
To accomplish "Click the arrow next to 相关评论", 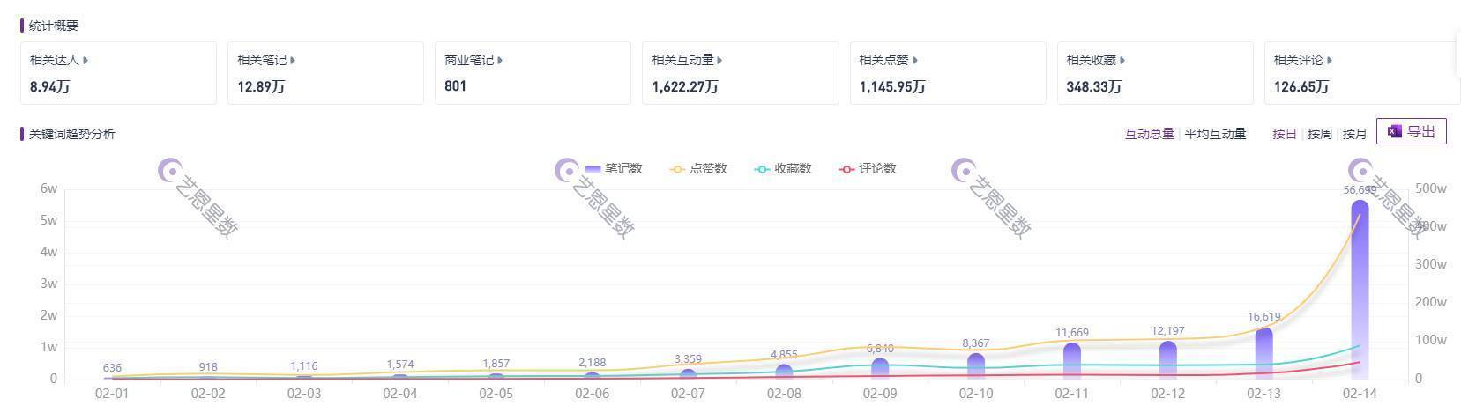I will [1329, 60].
